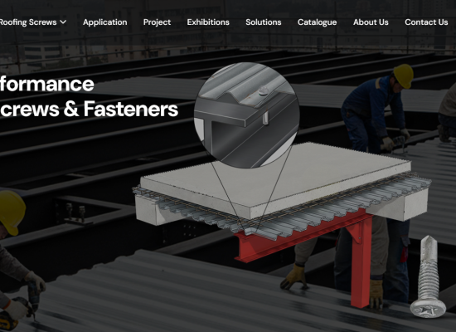Click the self-drilling screw product image
This screenshot has width=456, height=332.
[428, 276]
